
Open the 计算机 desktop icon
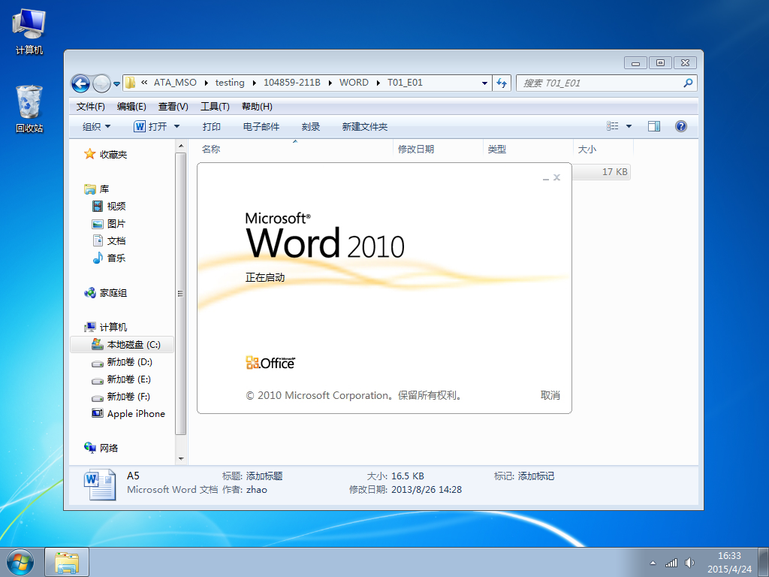pos(29,32)
